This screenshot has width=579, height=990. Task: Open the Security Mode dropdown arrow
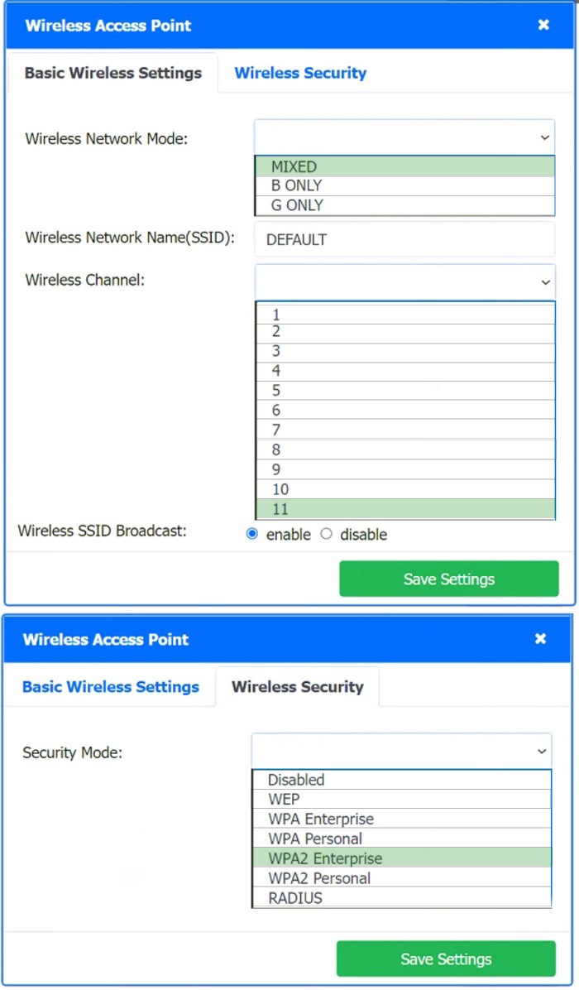[x=542, y=752]
